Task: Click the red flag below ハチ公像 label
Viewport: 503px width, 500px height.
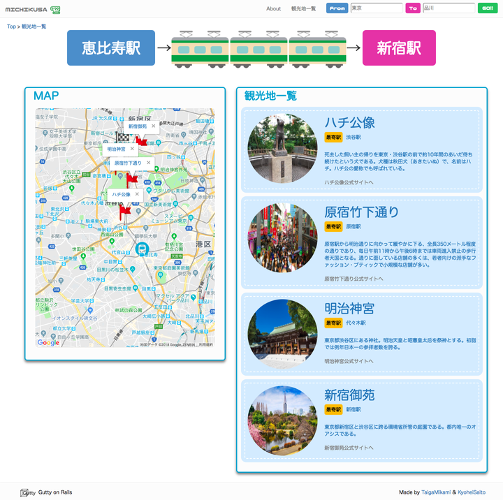Action: click(125, 212)
